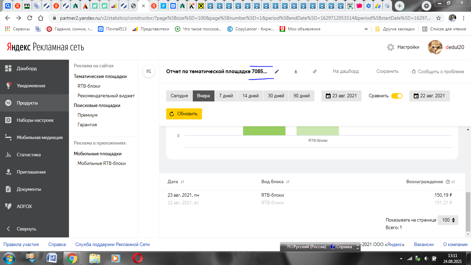Open the Вакансии footer link
The height and width of the screenshot is (265, 471).
[x=424, y=244]
